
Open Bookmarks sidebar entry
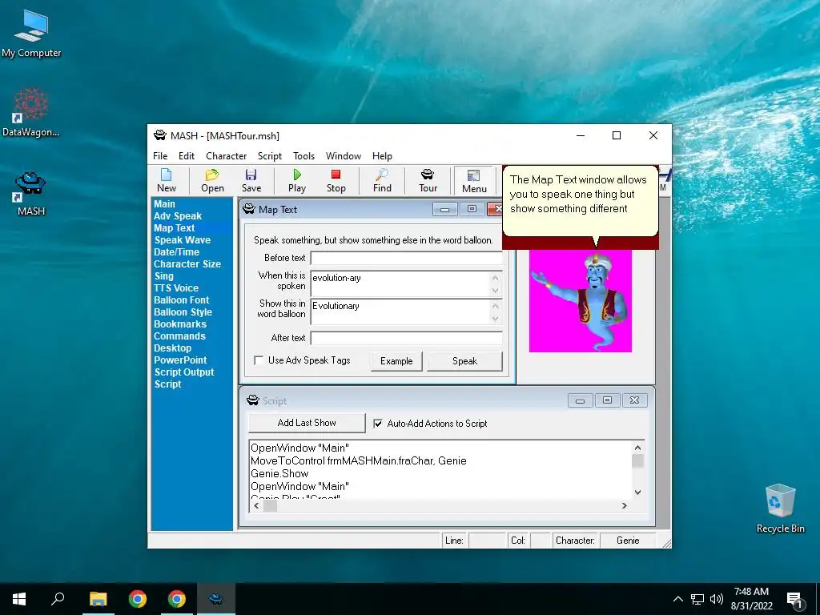point(180,324)
